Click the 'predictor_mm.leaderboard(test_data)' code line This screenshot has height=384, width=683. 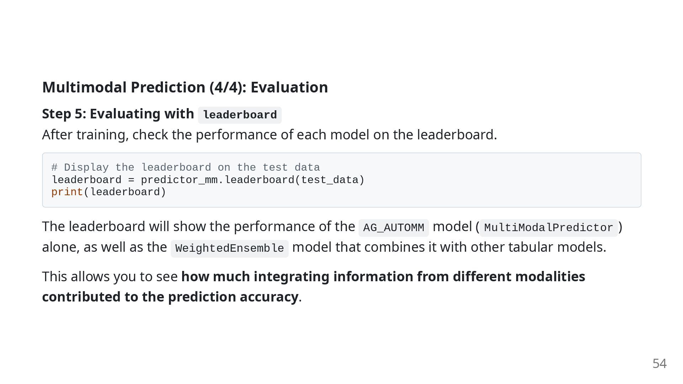click(253, 180)
